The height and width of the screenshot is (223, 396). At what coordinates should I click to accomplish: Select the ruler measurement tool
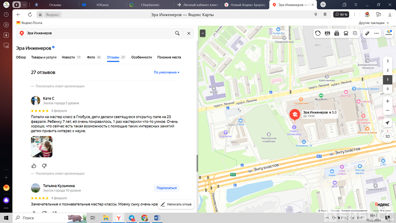tap(367, 33)
